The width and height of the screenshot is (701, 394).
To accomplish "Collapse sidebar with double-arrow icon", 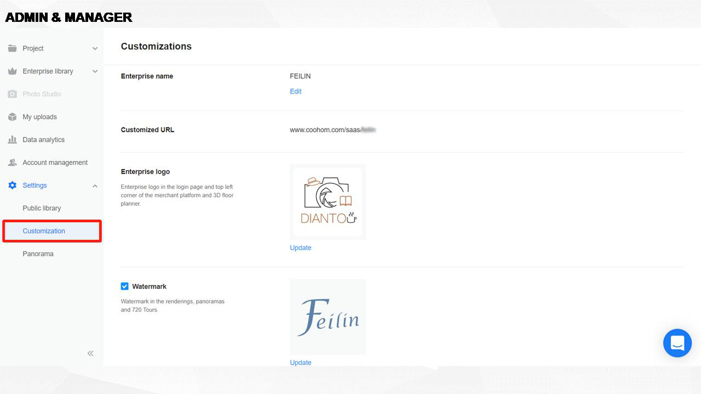I will pyautogui.click(x=90, y=354).
